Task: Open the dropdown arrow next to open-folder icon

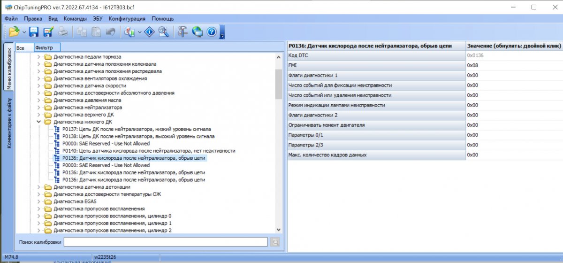Action: (24, 32)
